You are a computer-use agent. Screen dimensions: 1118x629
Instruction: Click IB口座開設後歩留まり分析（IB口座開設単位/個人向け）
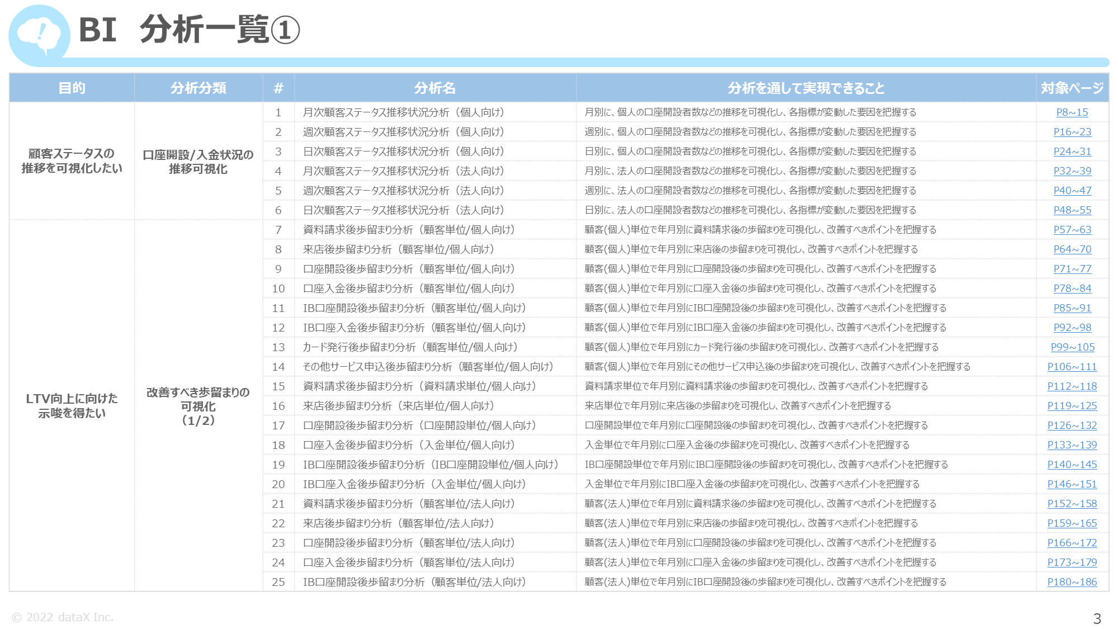[431, 465]
